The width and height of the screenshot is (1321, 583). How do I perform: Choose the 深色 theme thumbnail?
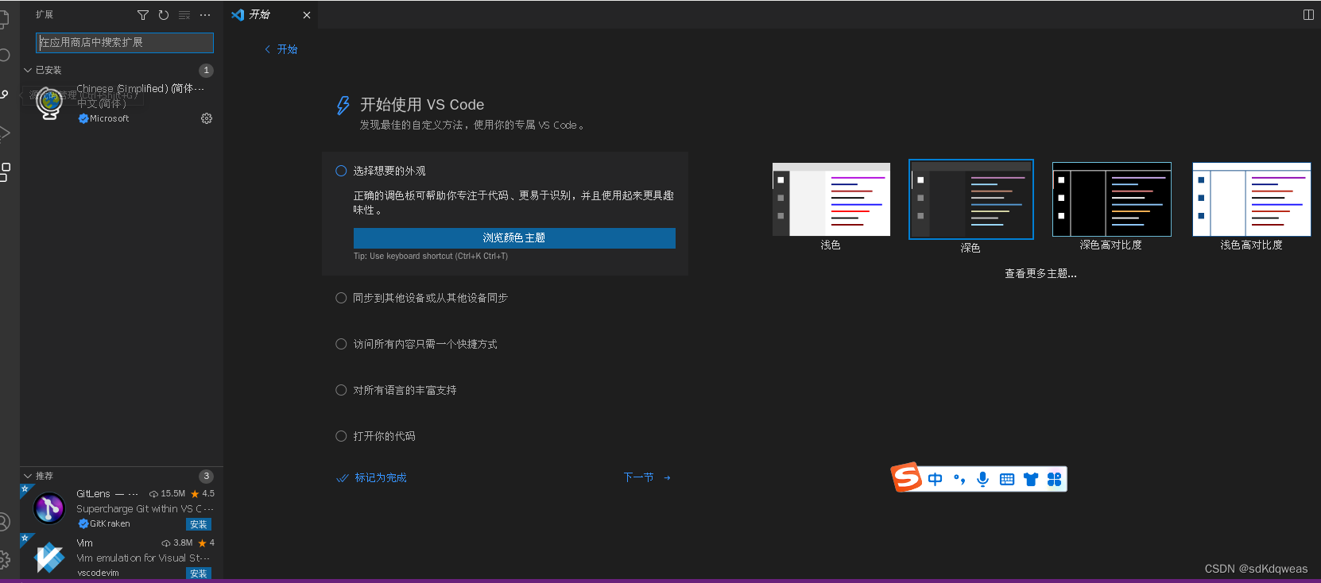point(971,199)
